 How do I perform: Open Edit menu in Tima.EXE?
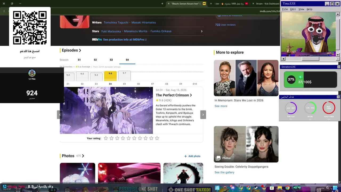[x=293, y=9]
